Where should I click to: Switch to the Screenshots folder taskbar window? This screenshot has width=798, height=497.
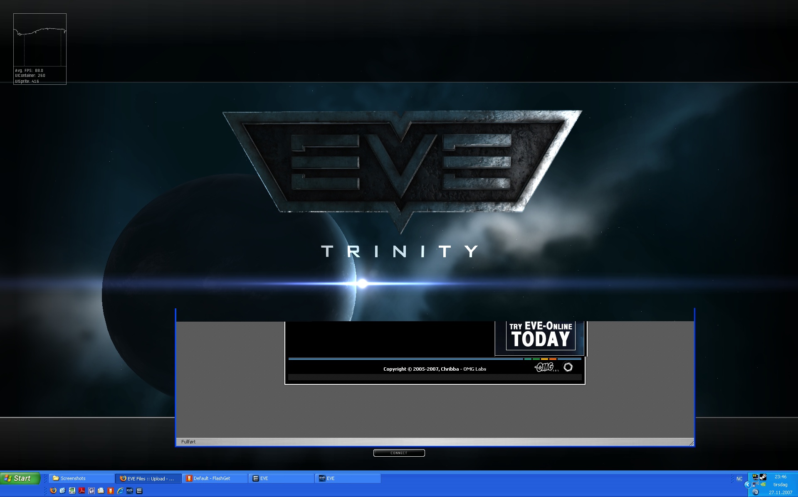tap(82, 478)
